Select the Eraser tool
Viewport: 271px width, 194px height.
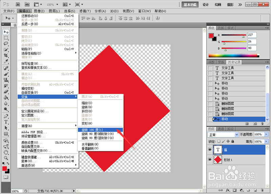point(6,92)
